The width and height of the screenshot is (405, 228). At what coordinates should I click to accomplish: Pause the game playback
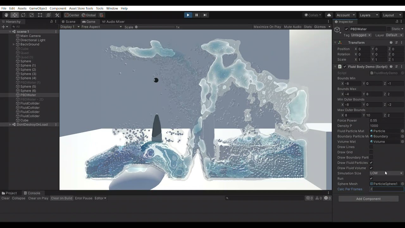pyautogui.click(x=196, y=15)
